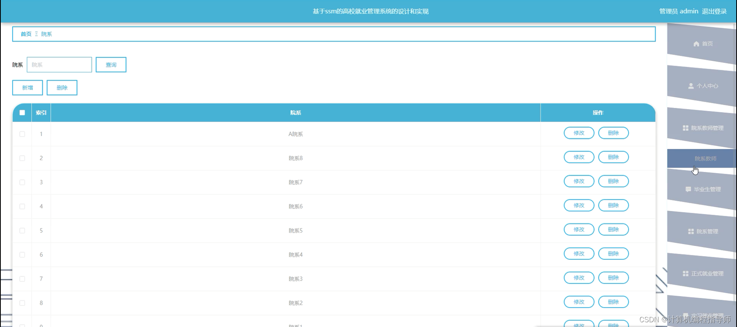Screen dimensions: 737x327
Task: Open the 个人中心 sidebar menu
Action: [701, 86]
